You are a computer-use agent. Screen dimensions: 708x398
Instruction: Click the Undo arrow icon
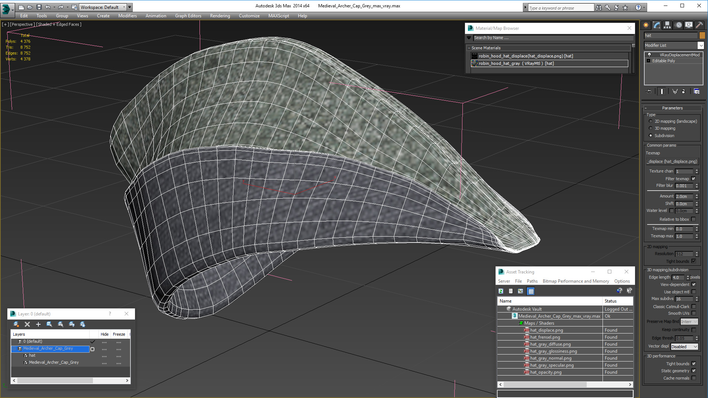coord(48,7)
